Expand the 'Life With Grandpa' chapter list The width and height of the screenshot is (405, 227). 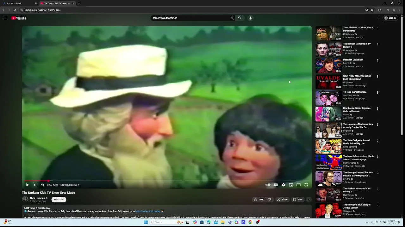70,185
